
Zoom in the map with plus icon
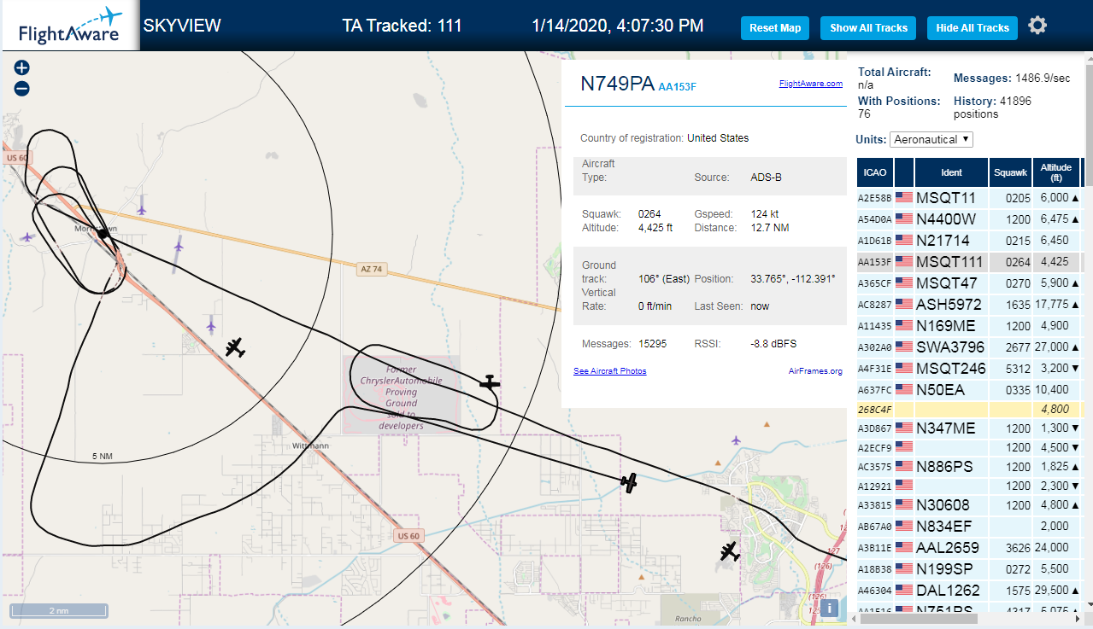click(x=22, y=68)
